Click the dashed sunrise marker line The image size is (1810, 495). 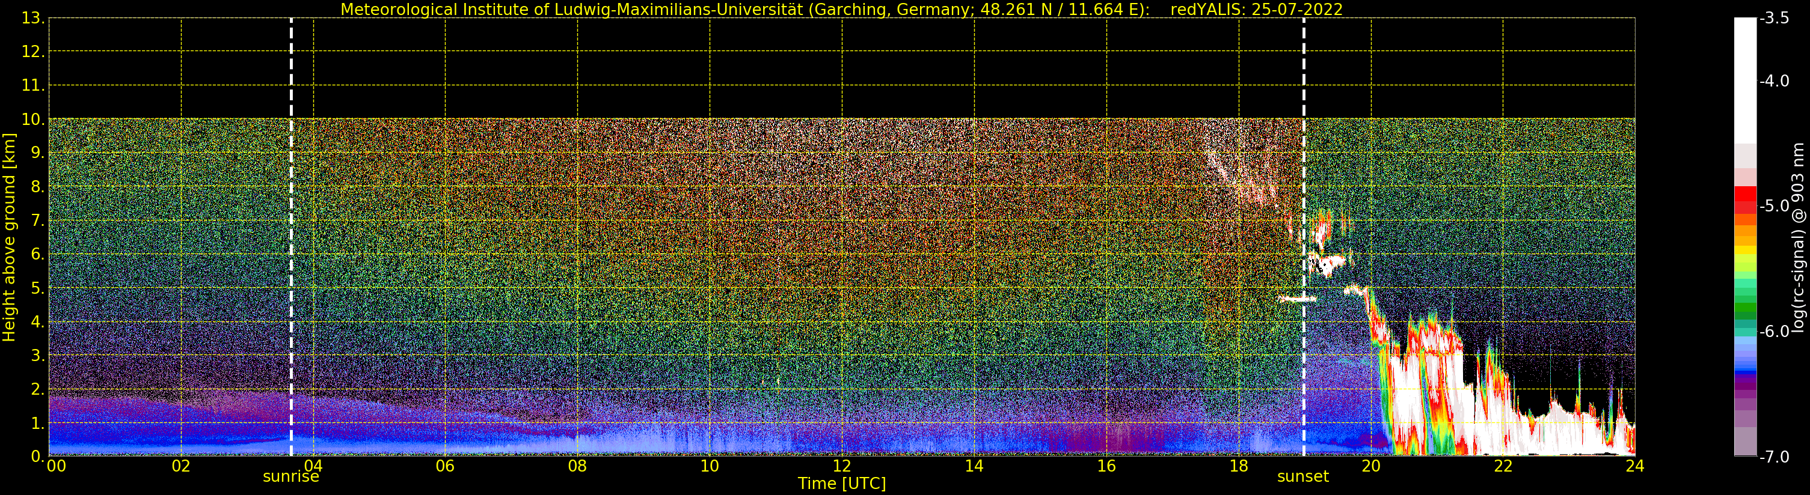(x=291, y=237)
